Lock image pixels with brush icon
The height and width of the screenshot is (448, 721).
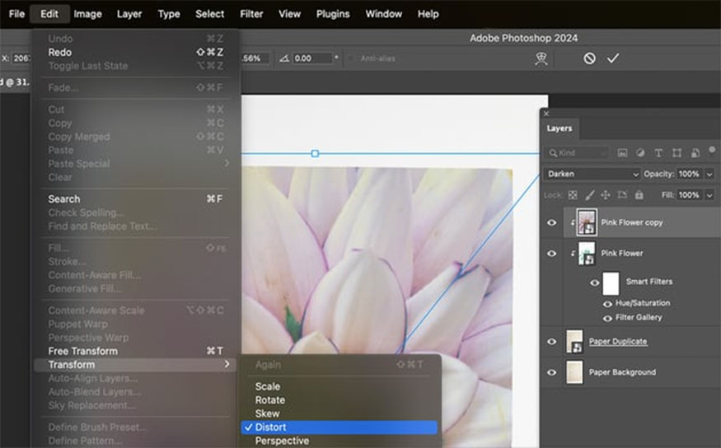pyautogui.click(x=589, y=195)
